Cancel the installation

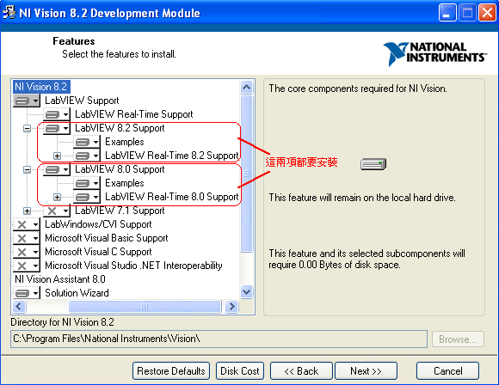[447, 371]
